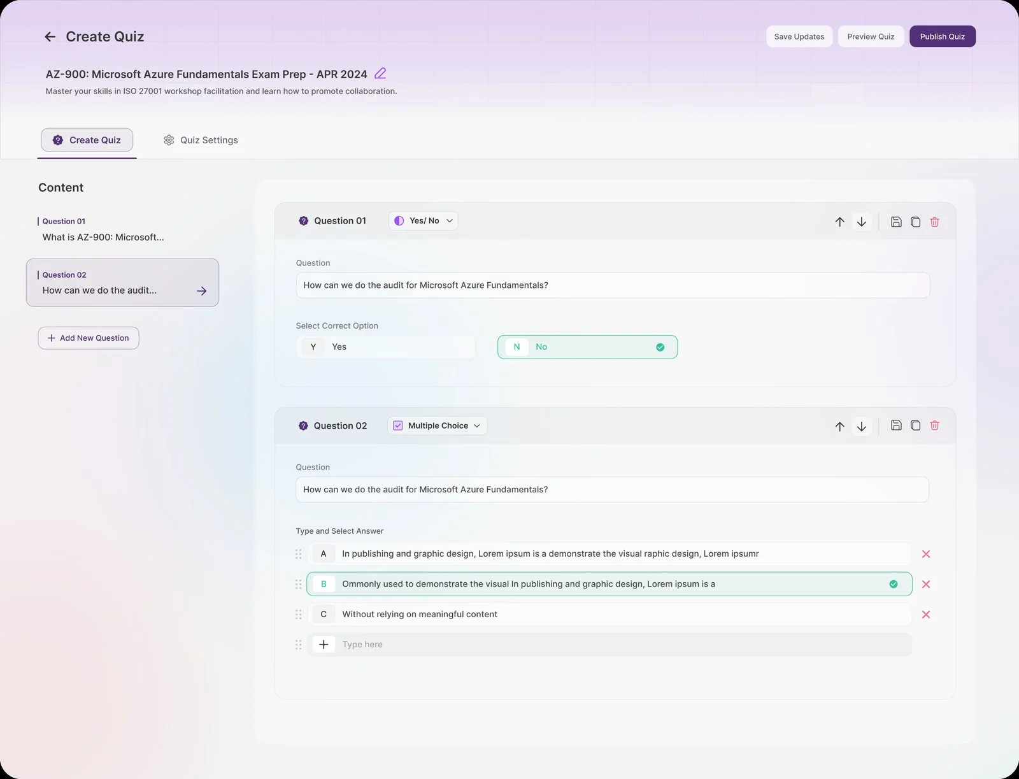This screenshot has height=779, width=1019.
Task: Remove answer option B
Action: (926, 584)
